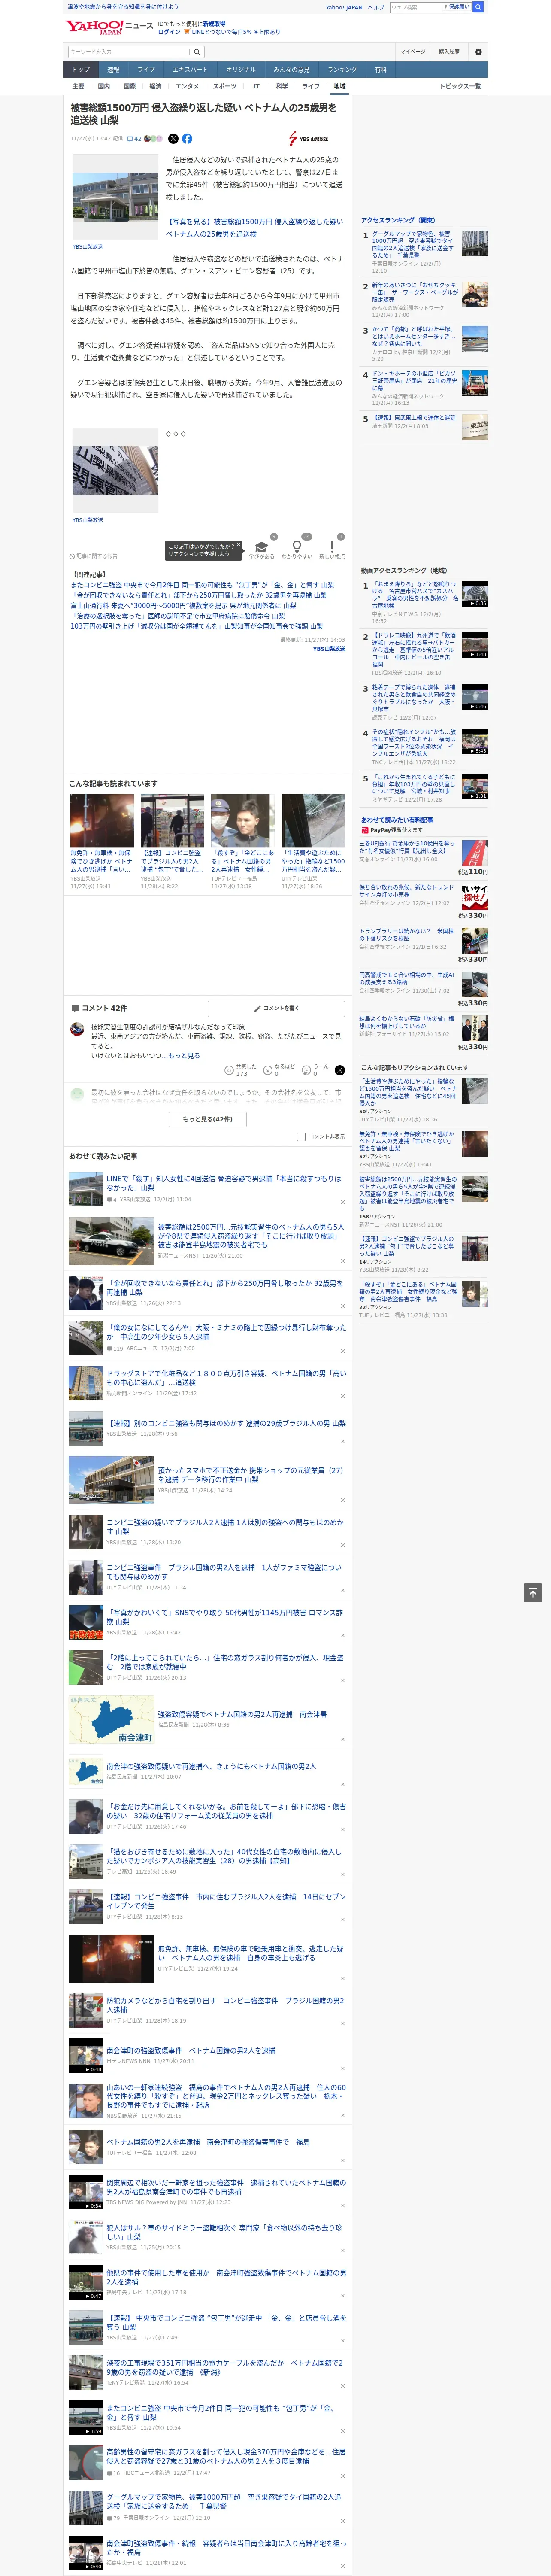Open article 預かったスマホで不正送金か
The height and width of the screenshot is (2576, 551).
pos(250,1475)
